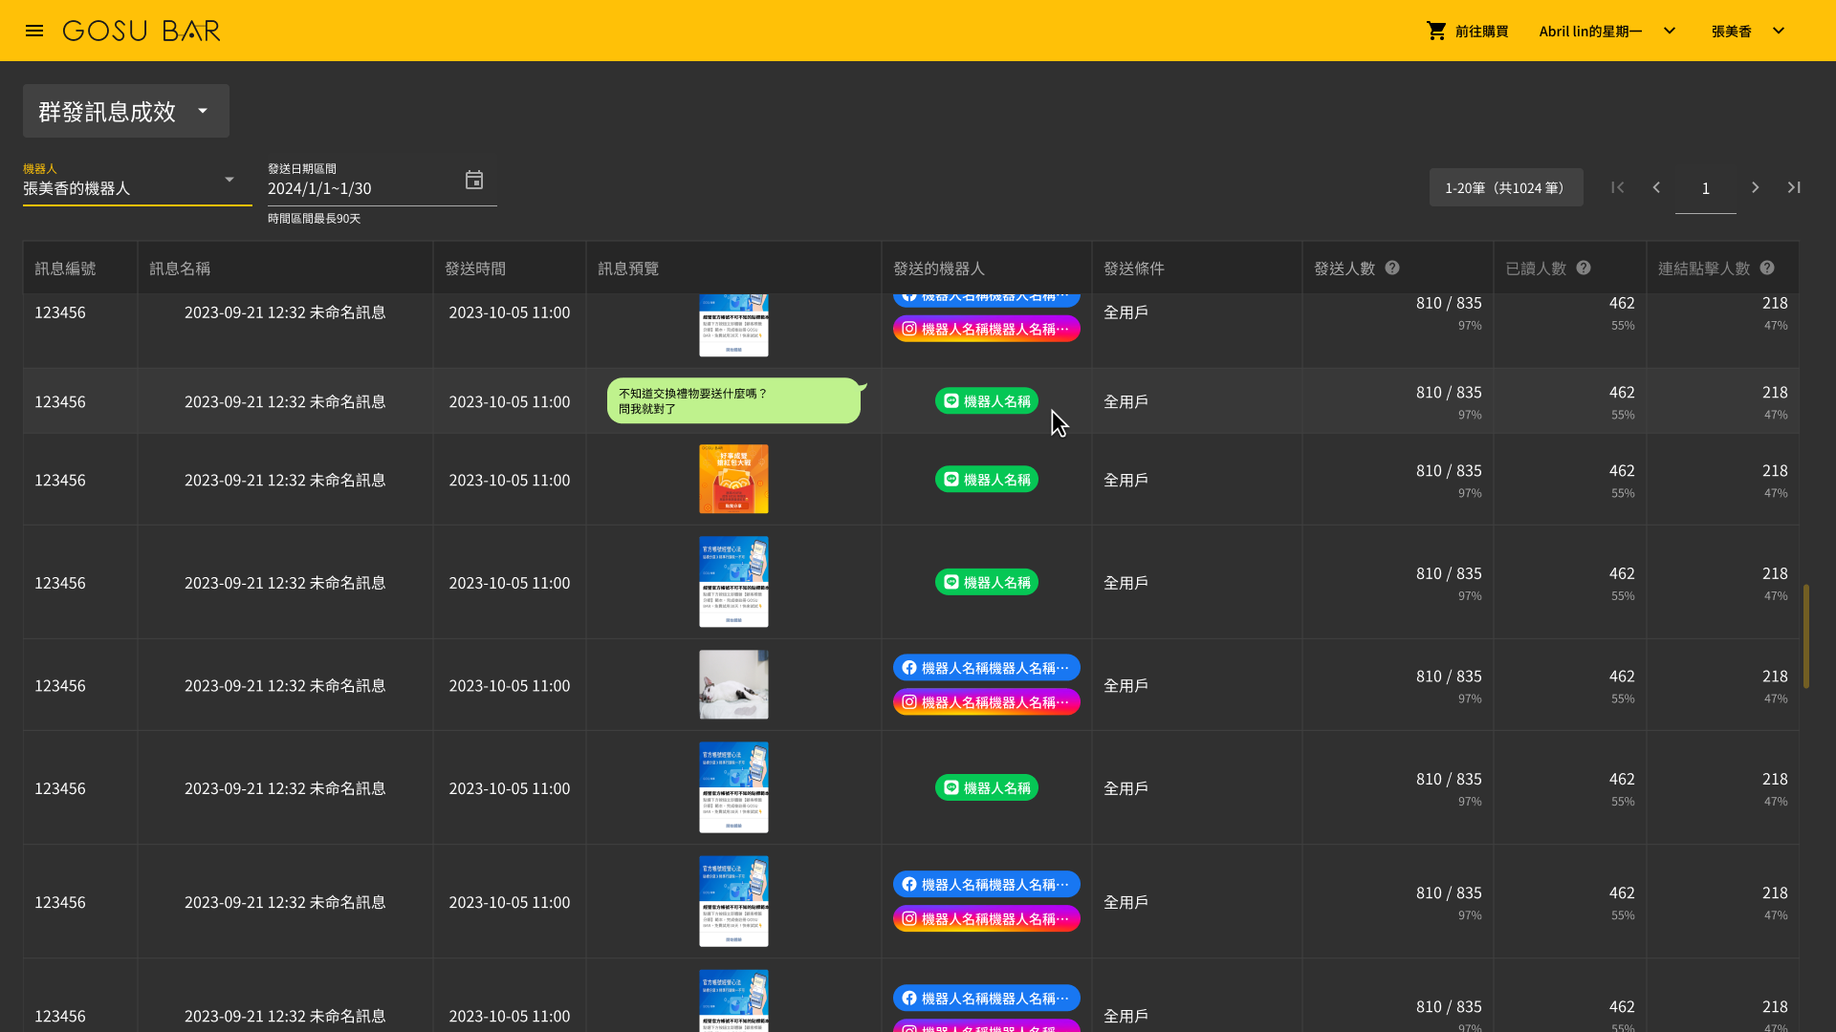Open the 張美香 account dropdown
The width and height of the screenshot is (1836, 1032).
(x=1748, y=31)
